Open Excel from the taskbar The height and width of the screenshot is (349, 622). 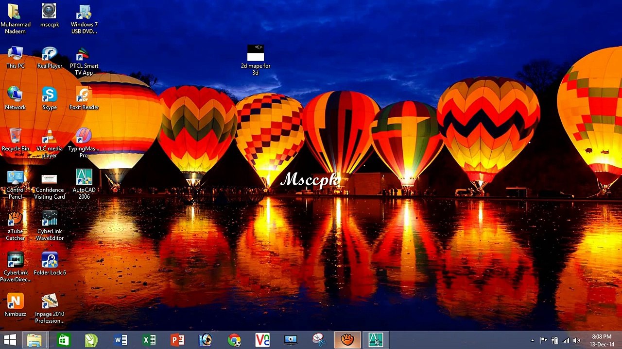coord(149,340)
